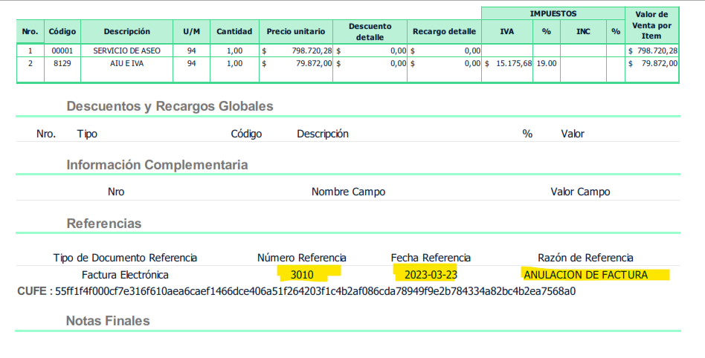The height and width of the screenshot is (358, 705).
Task: Select item code 8129 in the table
Action: coord(62,64)
